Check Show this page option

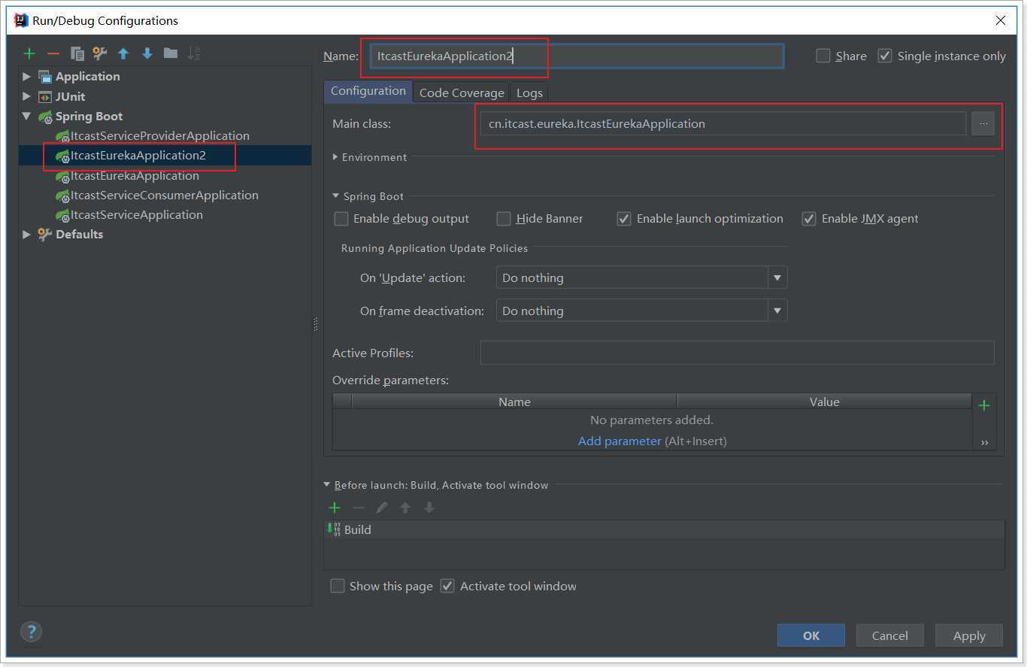[x=338, y=586]
